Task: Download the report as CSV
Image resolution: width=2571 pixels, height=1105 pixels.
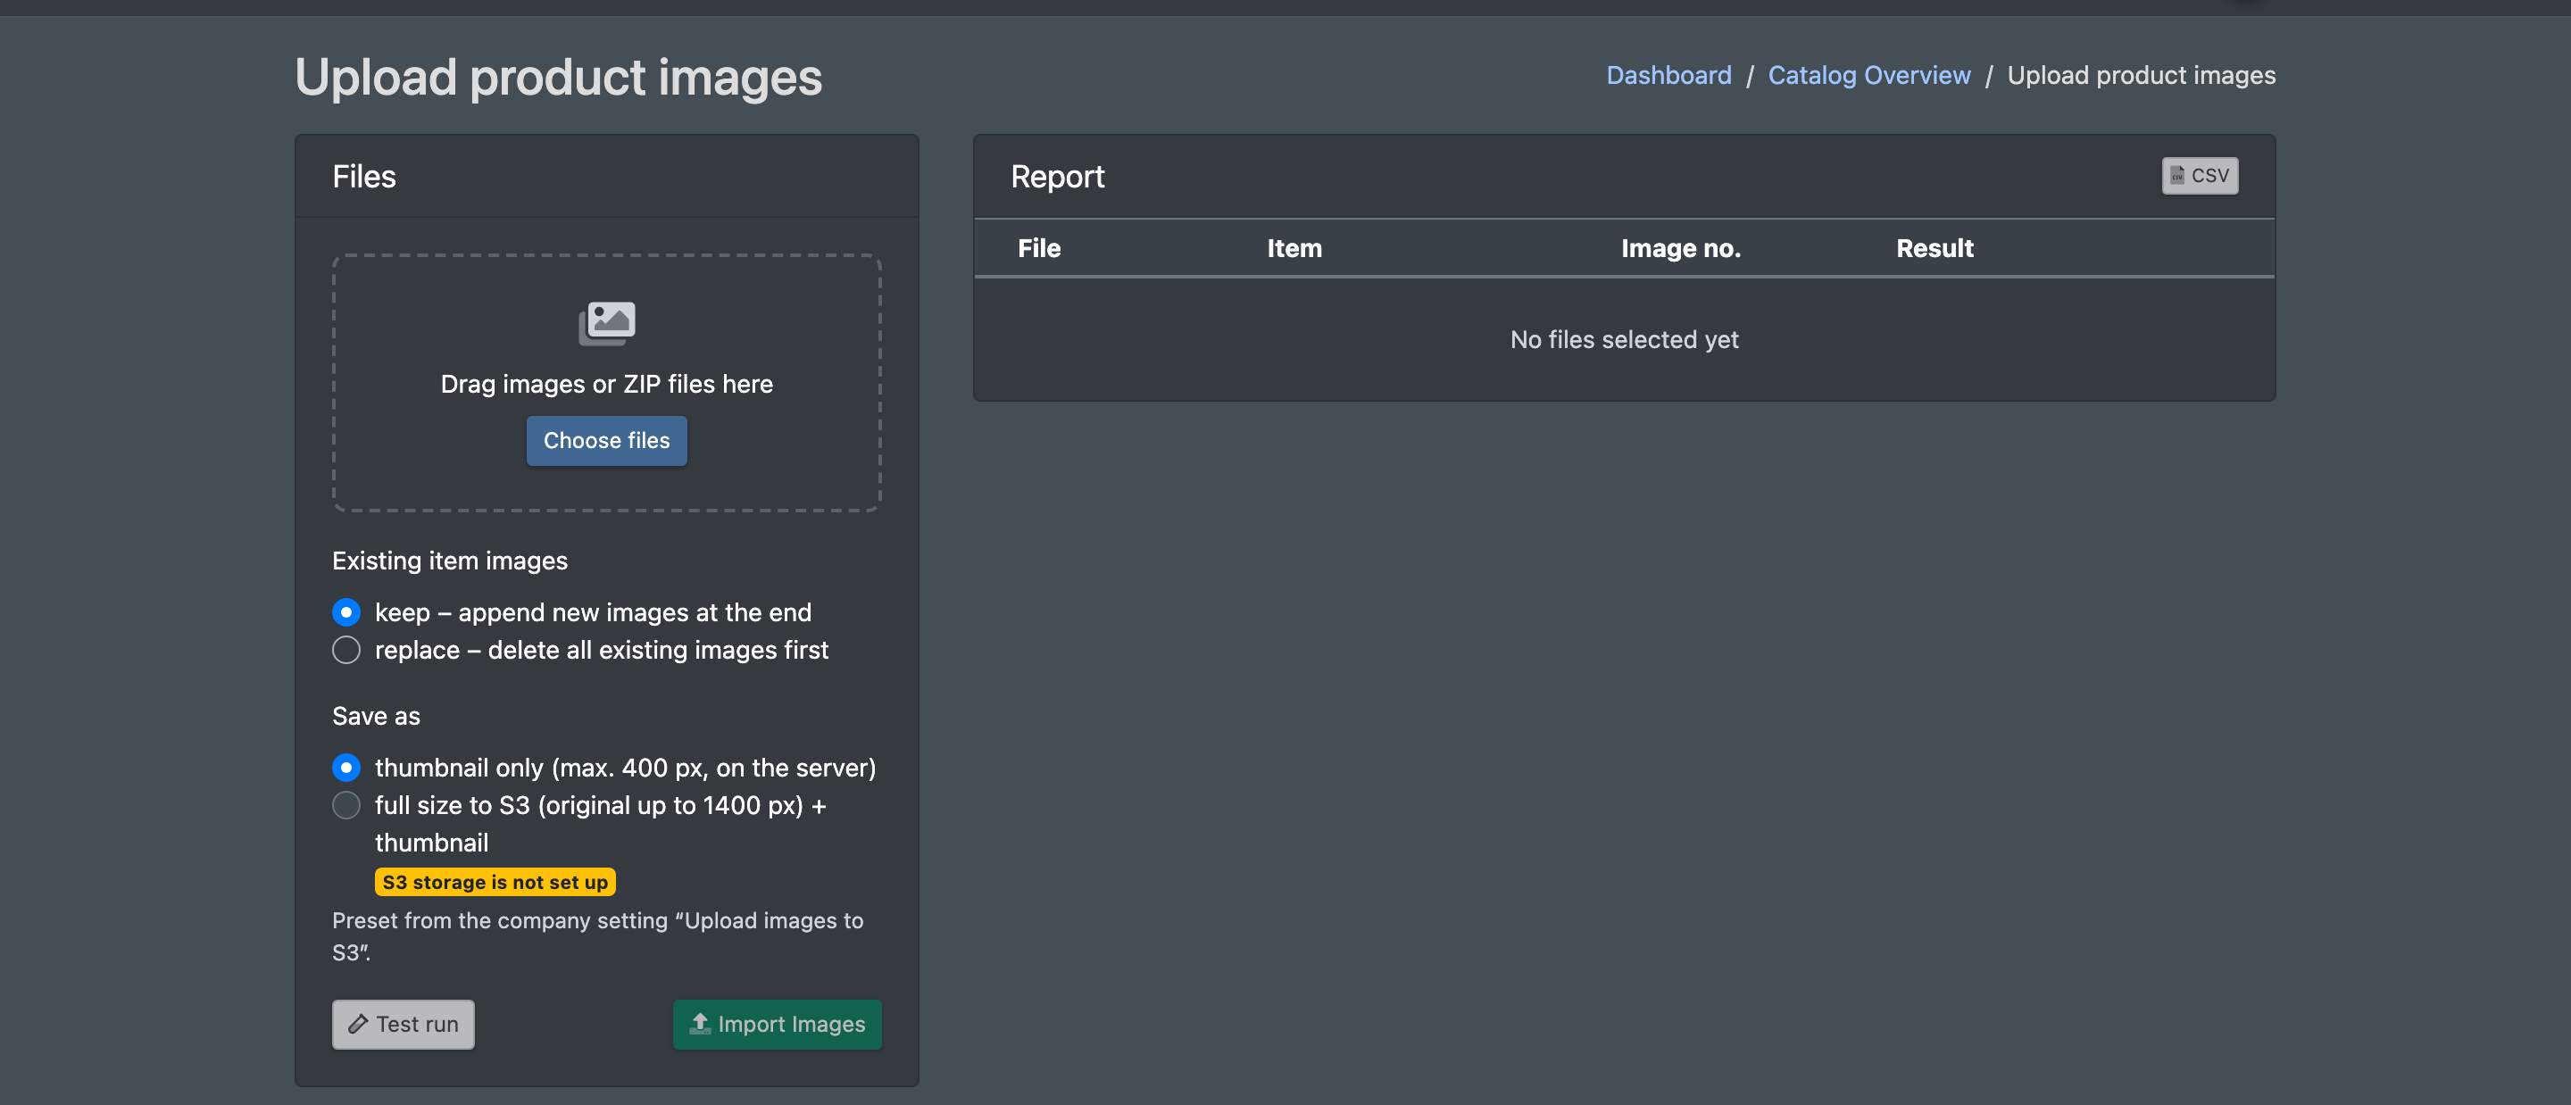Action: pyautogui.click(x=2200, y=176)
